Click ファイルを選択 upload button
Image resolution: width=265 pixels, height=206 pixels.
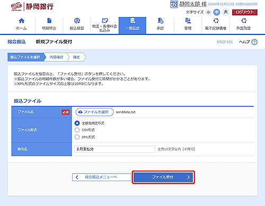pyautogui.click(x=94, y=112)
